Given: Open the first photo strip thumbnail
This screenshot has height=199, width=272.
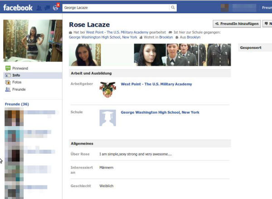Looking at the screenshot, I should (x=85, y=55).
